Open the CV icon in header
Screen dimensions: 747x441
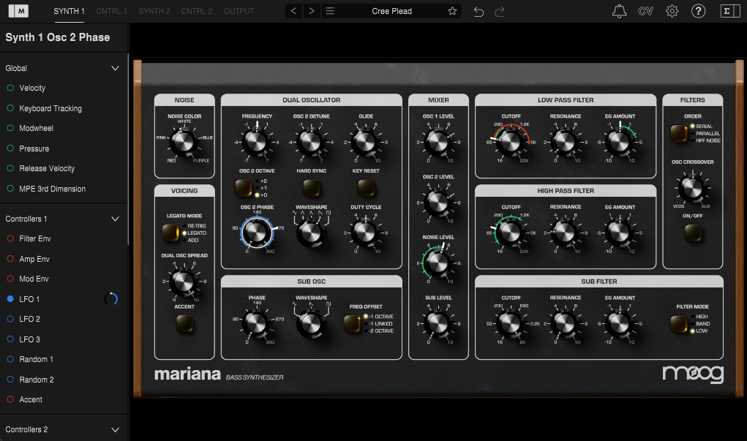point(645,11)
